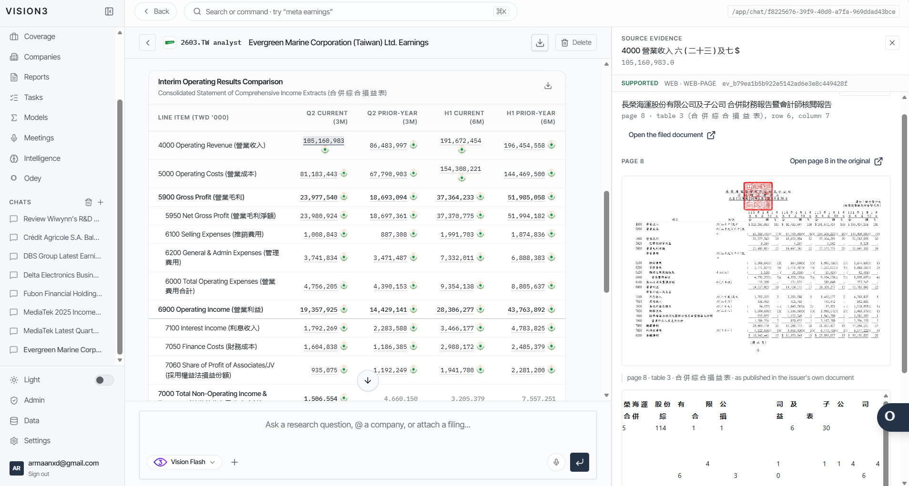Open the filed document link
The image size is (909, 486).
coord(672,135)
